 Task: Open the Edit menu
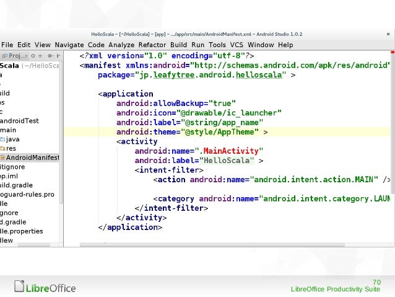pos(24,45)
